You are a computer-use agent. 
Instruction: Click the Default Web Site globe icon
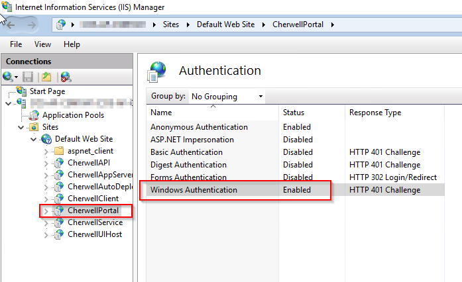tap(46, 139)
